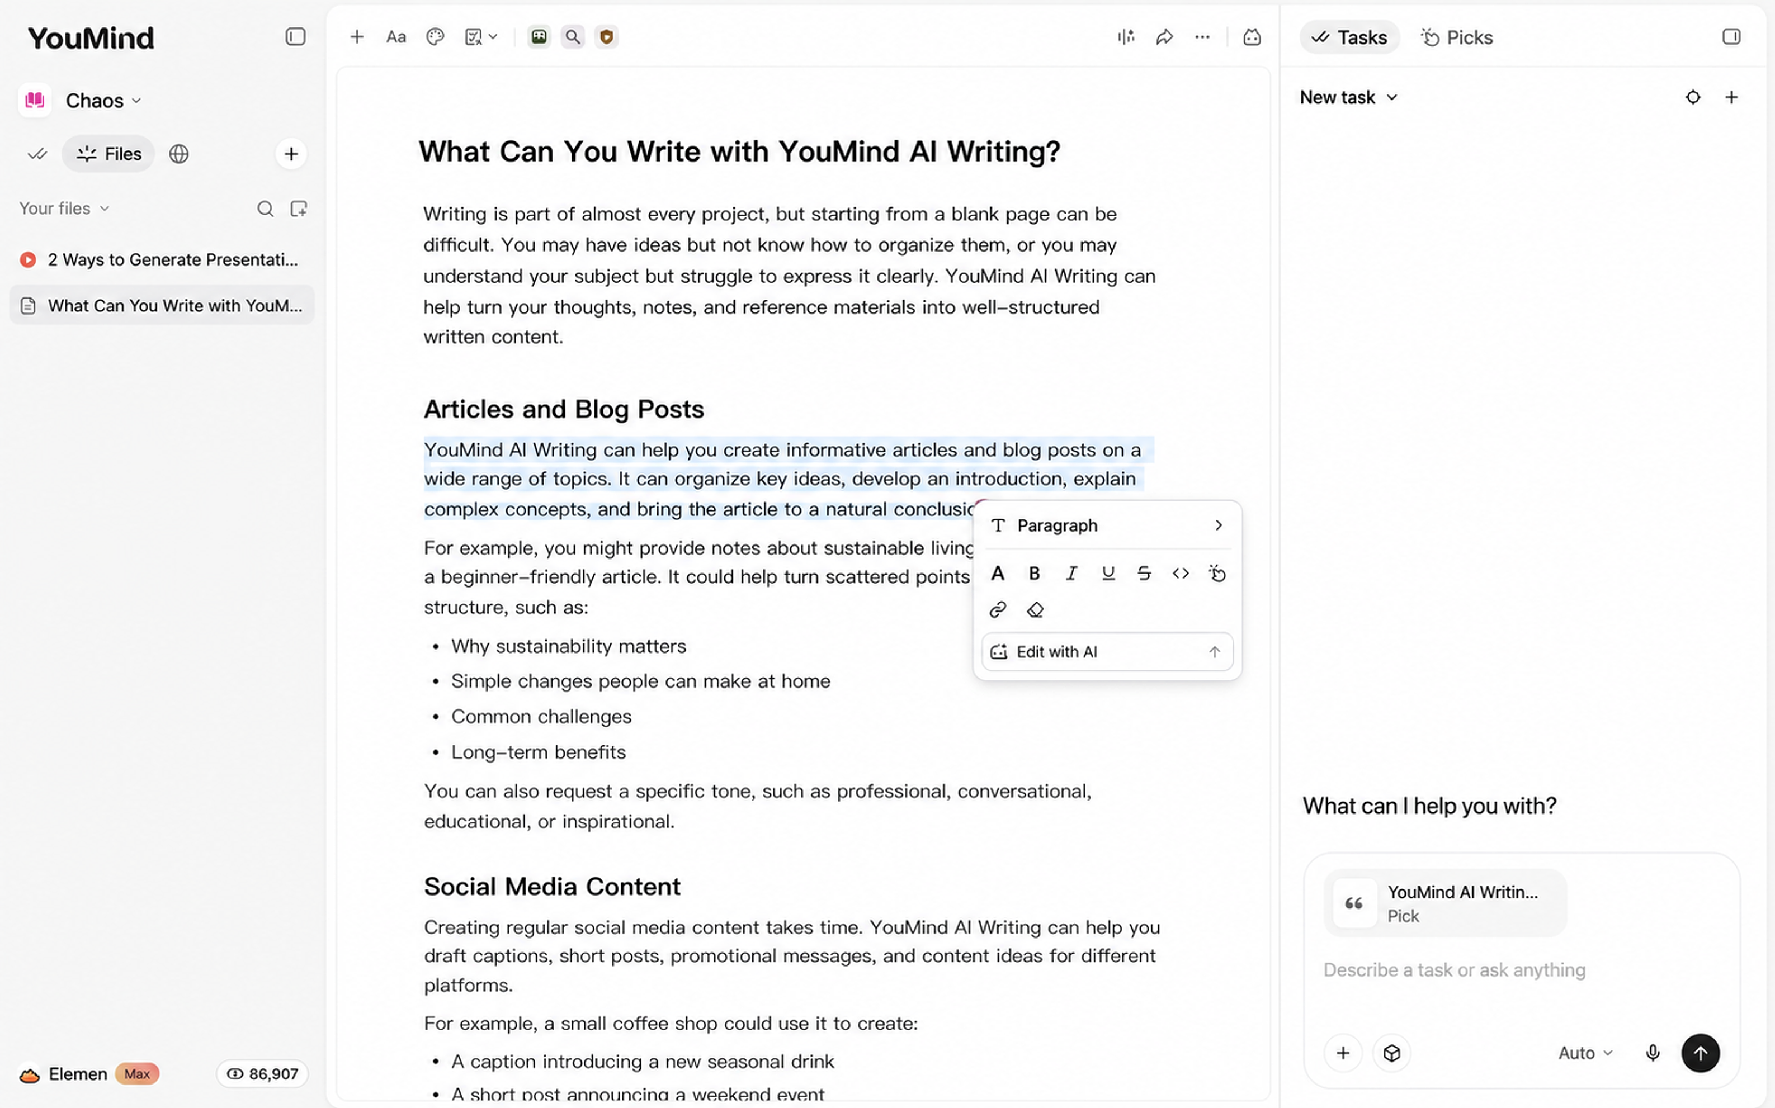
Task: Click the bullet Common challenges
Action: pos(541,717)
